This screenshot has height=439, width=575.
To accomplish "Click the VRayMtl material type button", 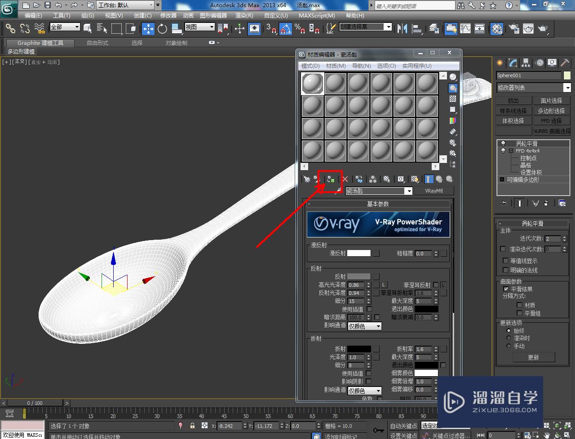I will (x=434, y=191).
